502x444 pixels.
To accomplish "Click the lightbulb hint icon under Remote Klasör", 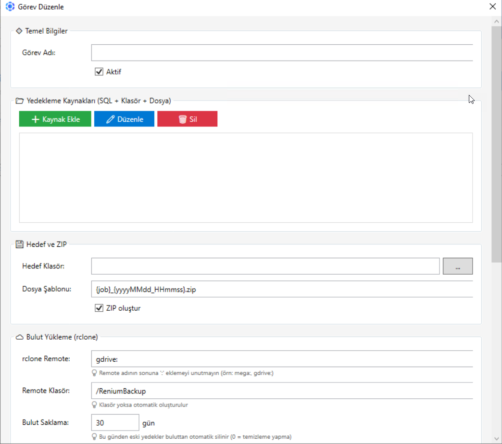I will [x=95, y=405].
